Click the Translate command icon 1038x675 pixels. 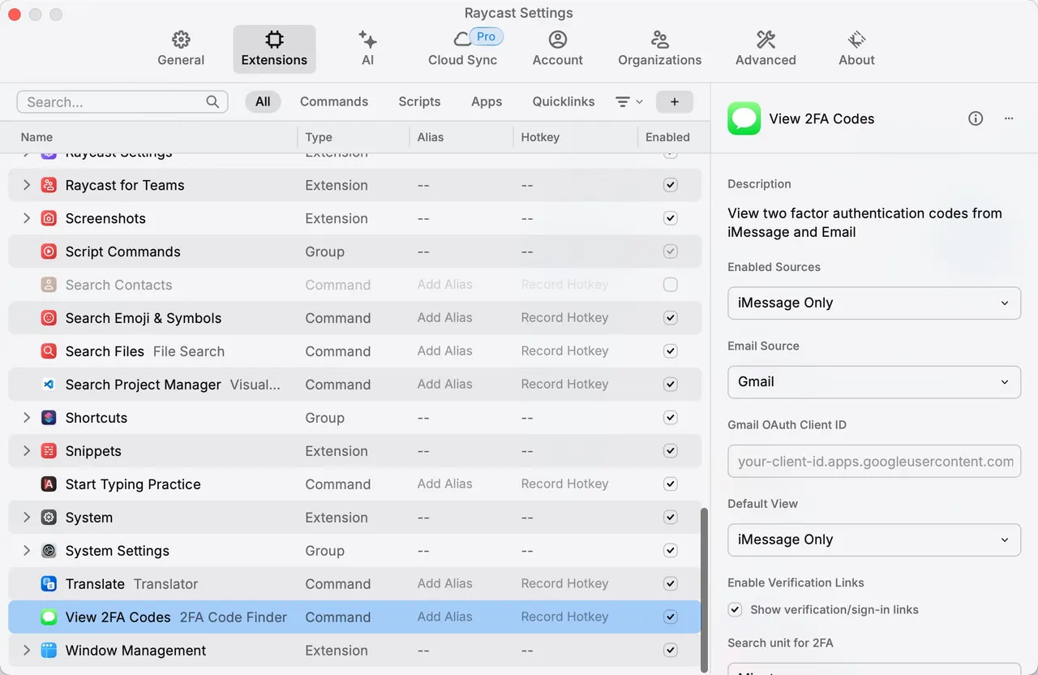tap(49, 584)
